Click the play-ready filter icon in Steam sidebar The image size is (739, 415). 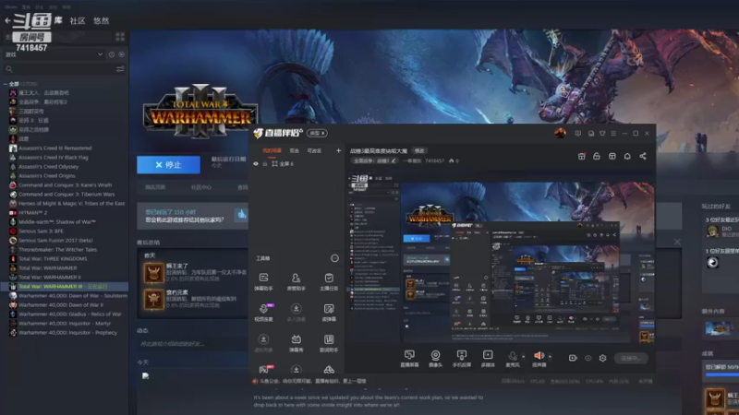[x=122, y=54]
